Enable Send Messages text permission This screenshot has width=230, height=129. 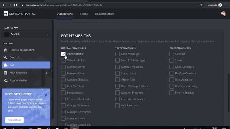tap(118, 54)
